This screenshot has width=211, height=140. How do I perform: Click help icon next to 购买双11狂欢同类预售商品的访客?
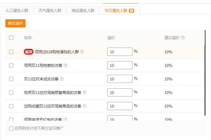click(x=85, y=93)
